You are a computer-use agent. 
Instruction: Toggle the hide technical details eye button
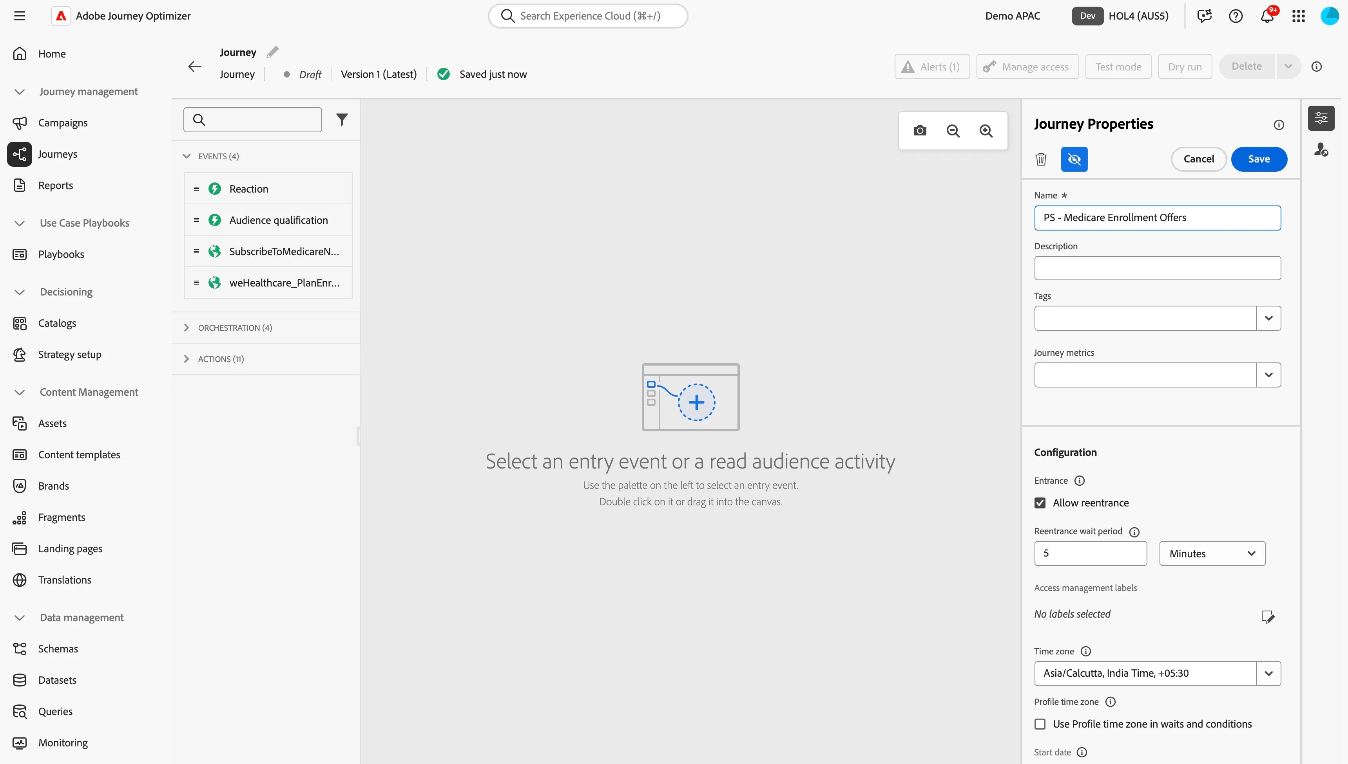1074,159
